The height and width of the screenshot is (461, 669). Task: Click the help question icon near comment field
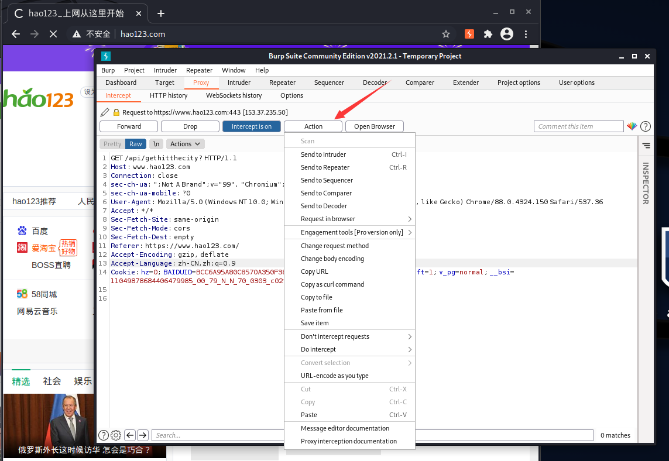646,126
